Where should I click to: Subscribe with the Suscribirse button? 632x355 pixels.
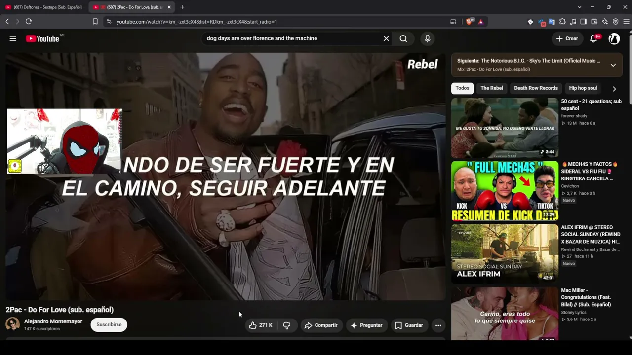pos(109,325)
